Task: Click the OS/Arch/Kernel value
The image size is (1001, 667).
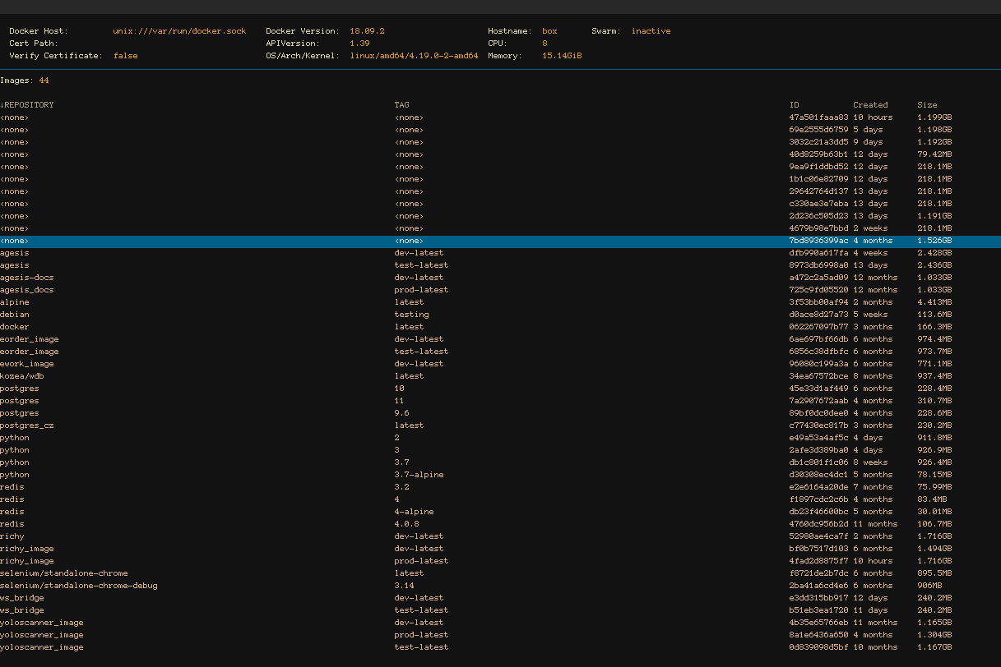Action: click(x=414, y=56)
